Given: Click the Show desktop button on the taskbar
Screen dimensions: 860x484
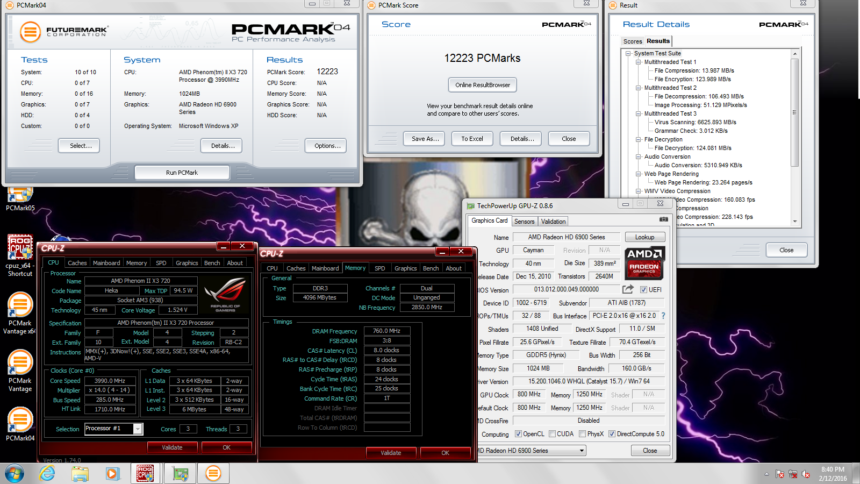Looking at the screenshot, I should click(x=856, y=474).
